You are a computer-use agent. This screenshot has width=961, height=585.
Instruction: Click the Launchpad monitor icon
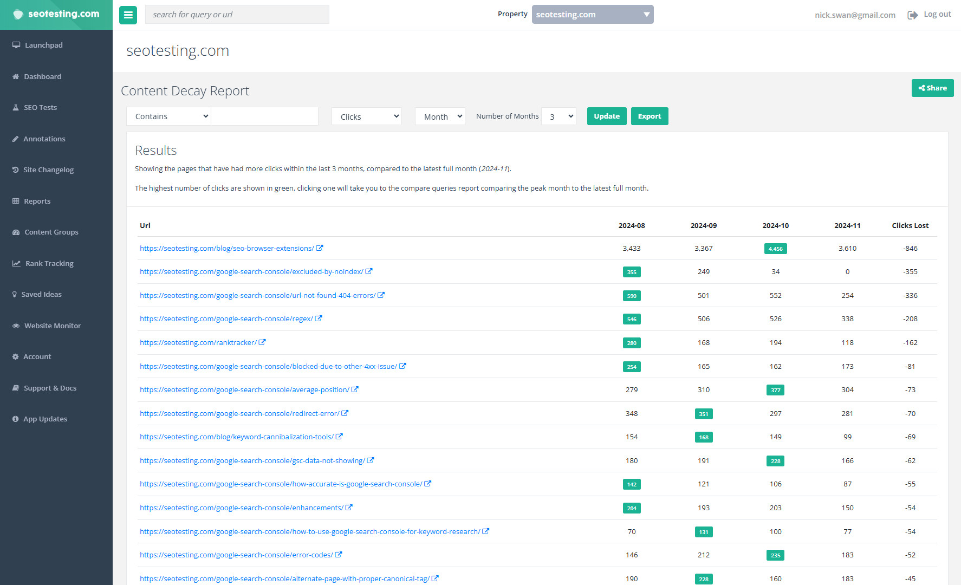16,45
